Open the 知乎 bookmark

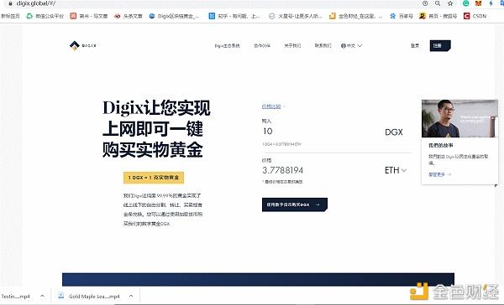(x=234, y=16)
